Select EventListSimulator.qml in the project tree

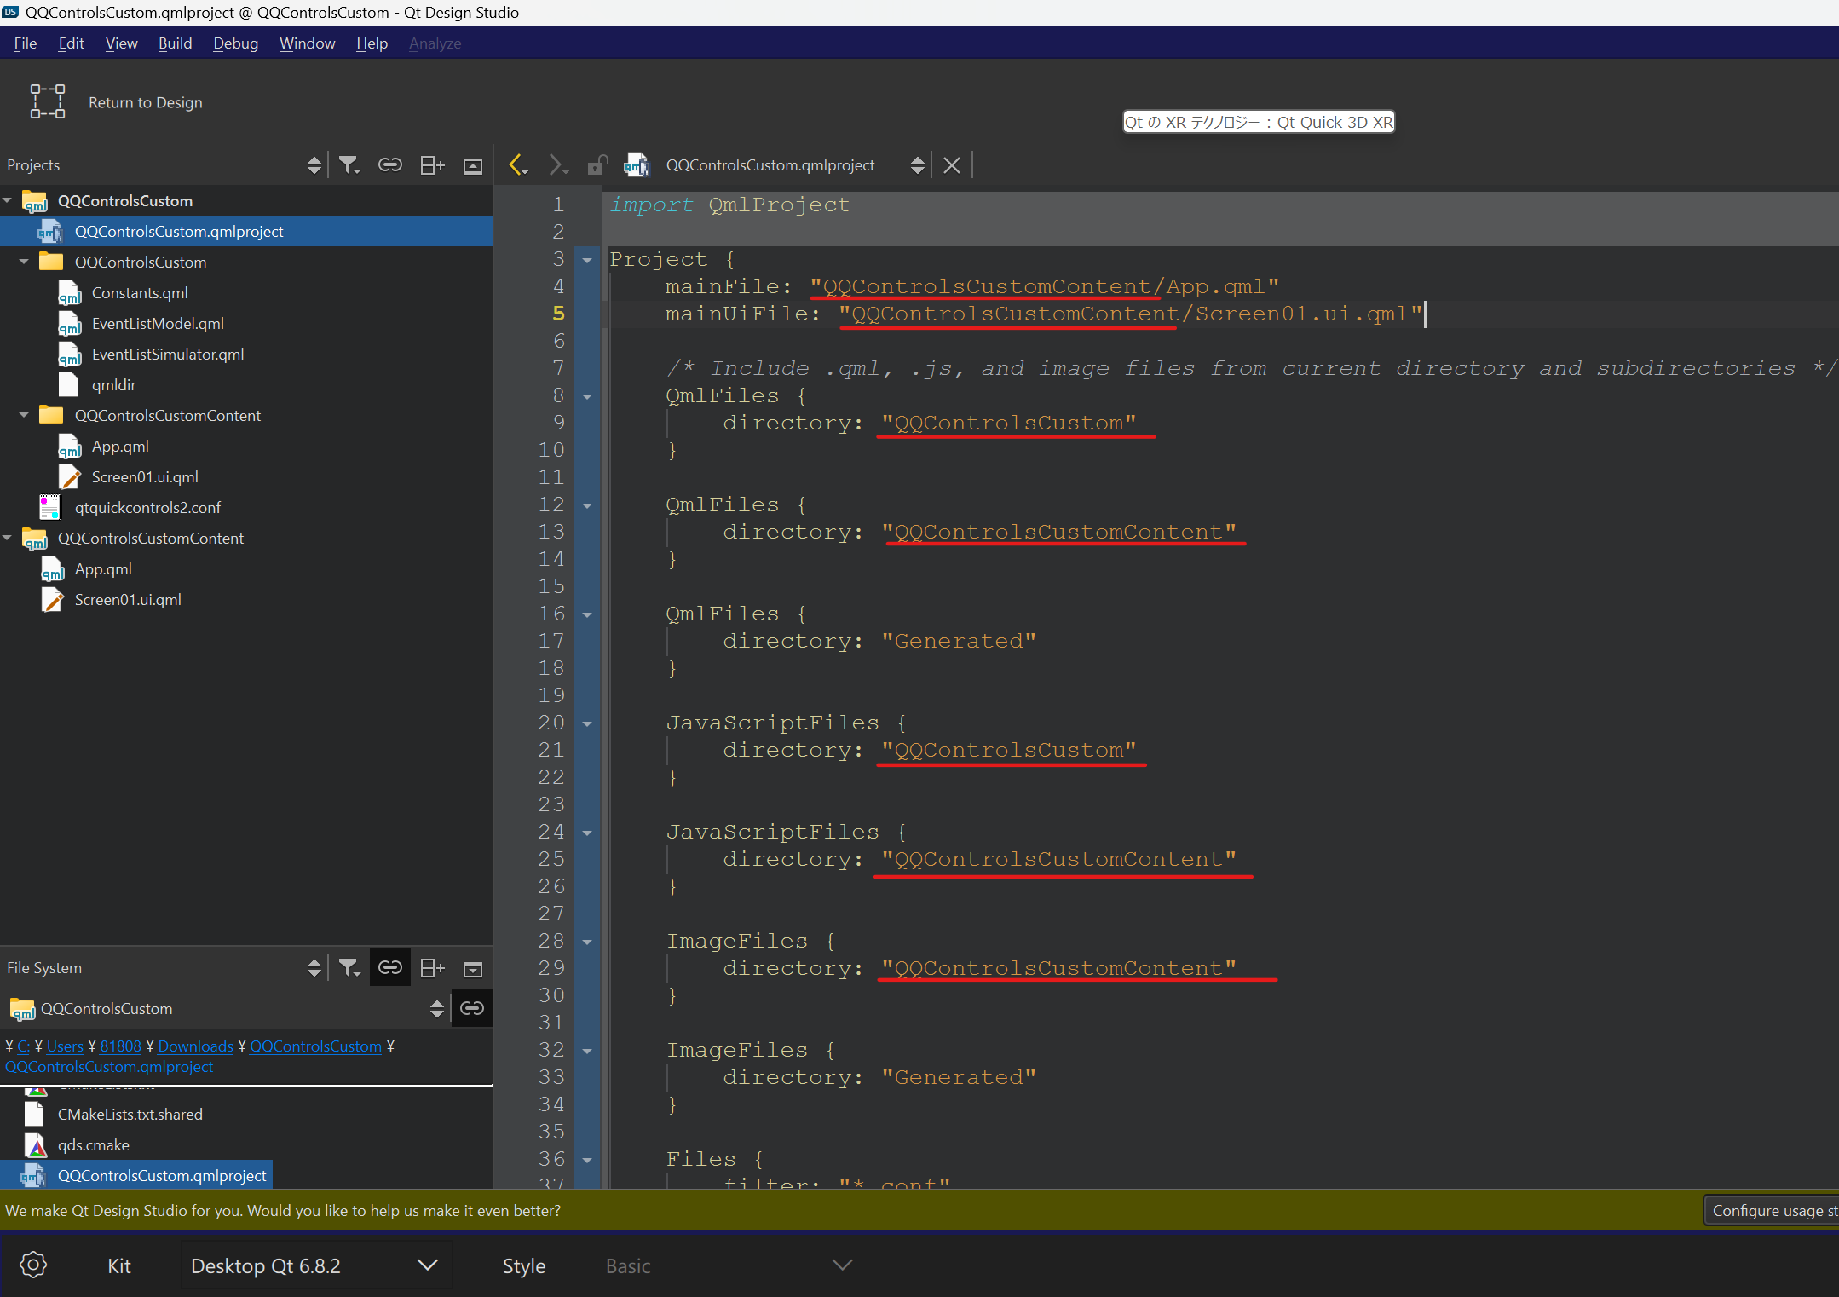[x=168, y=354]
